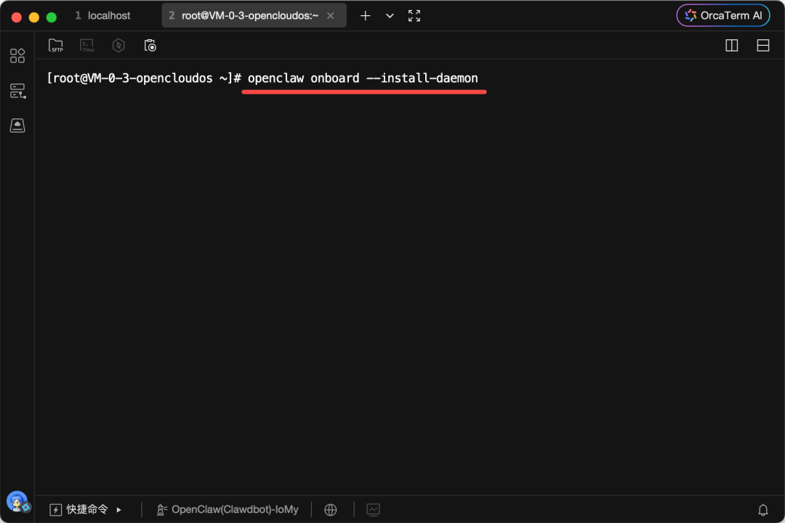The height and width of the screenshot is (523, 785).
Task: Open the SFTP file transfer panel
Action: pyautogui.click(x=56, y=44)
